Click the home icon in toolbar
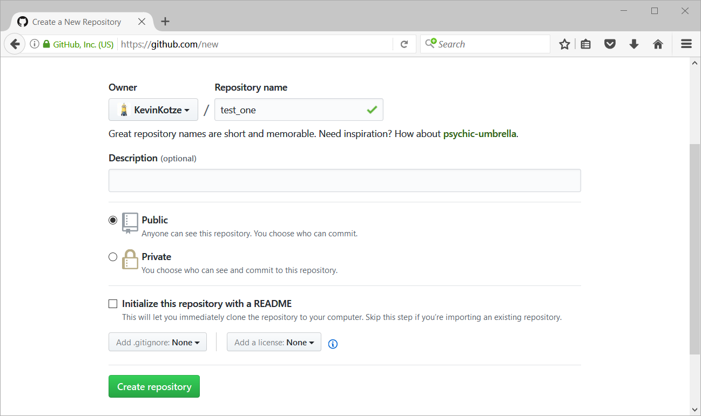701x416 pixels. [658, 44]
